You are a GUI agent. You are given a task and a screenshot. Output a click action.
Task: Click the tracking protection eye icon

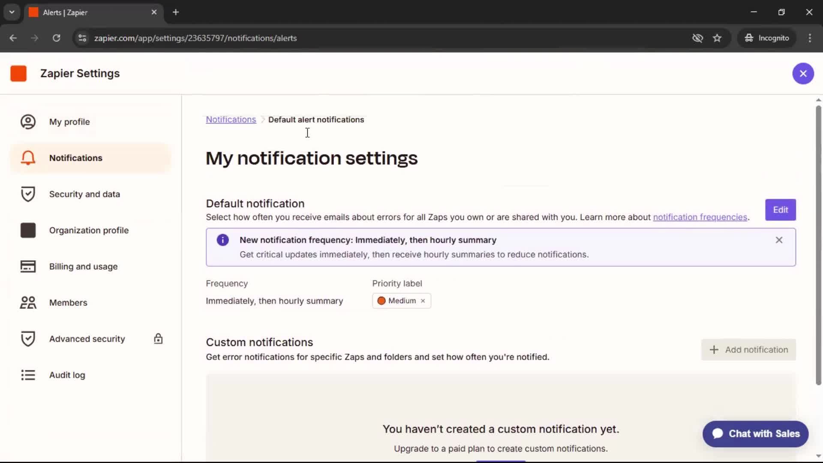(697, 38)
